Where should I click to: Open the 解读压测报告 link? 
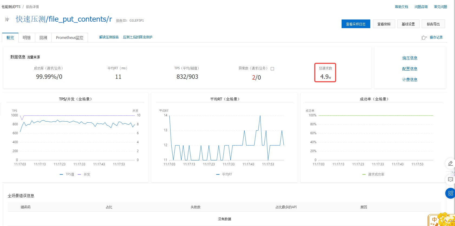click(x=109, y=37)
